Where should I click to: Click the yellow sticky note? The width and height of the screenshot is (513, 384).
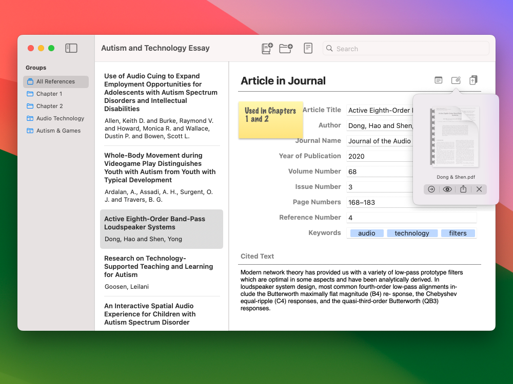pos(270,119)
